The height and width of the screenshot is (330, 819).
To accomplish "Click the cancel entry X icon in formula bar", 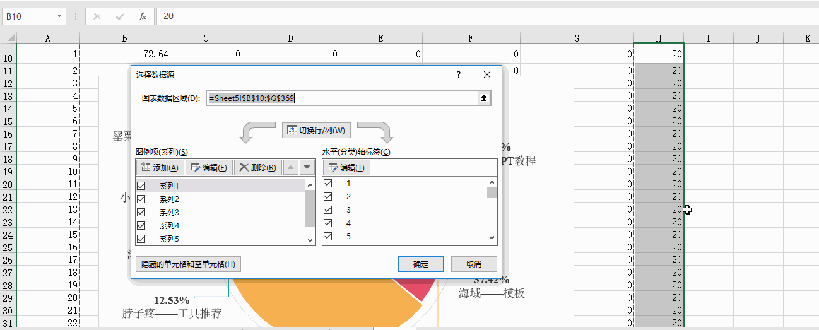I will click(x=97, y=16).
